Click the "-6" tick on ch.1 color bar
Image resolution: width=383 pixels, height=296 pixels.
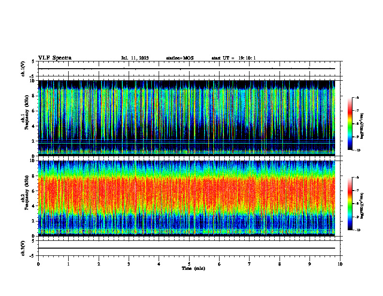[x=357, y=97]
